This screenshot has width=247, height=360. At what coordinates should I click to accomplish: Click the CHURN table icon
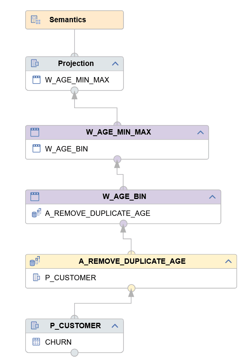pyautogui.click(x=36, y=342)
